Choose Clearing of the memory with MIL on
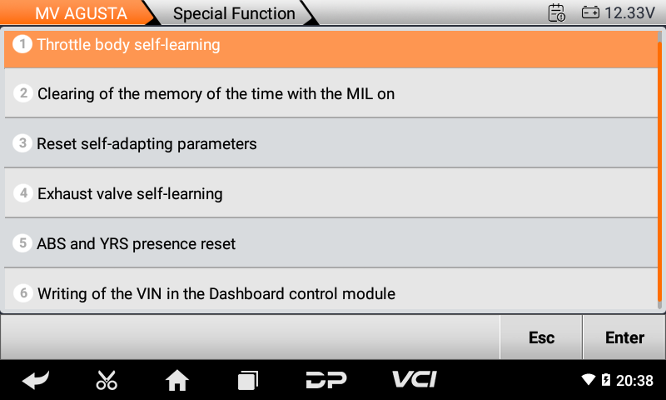This screenshot has width=666, height=400. point(333,93)
